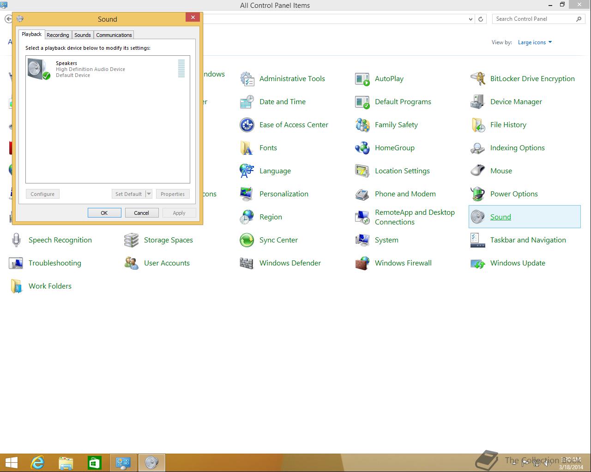Switch to Control Panel taskbar item
This screenshot has width=591, height=472.
(x=123, y=462)
